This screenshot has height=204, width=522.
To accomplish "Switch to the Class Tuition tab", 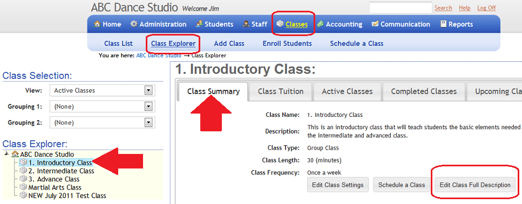I will [281, 92].
